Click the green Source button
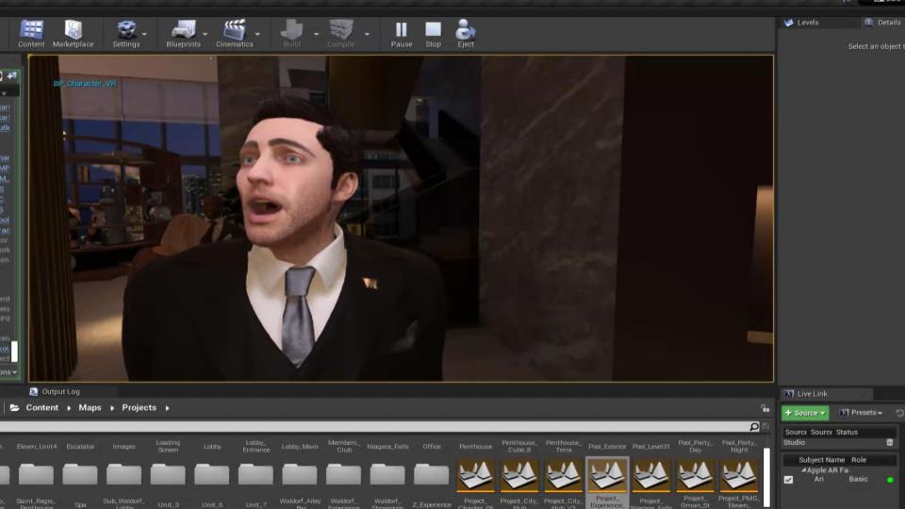The width and height of the screenshot is (905, 509). [x=804, y=413]
